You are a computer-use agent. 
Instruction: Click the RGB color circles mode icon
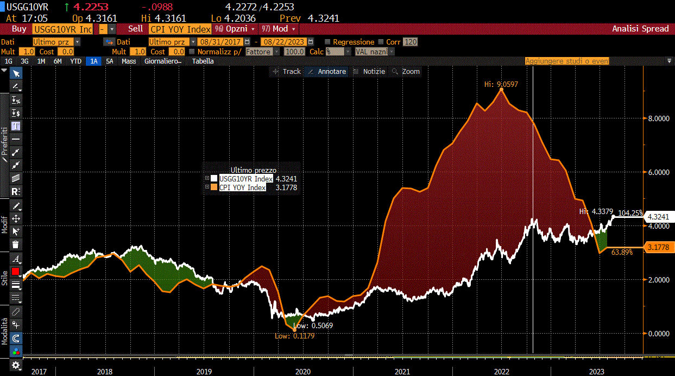pos(16,351)
